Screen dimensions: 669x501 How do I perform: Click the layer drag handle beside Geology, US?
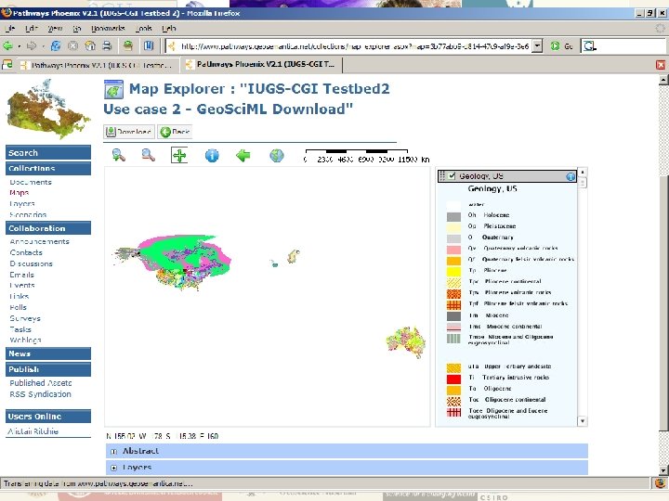(442, 176)
